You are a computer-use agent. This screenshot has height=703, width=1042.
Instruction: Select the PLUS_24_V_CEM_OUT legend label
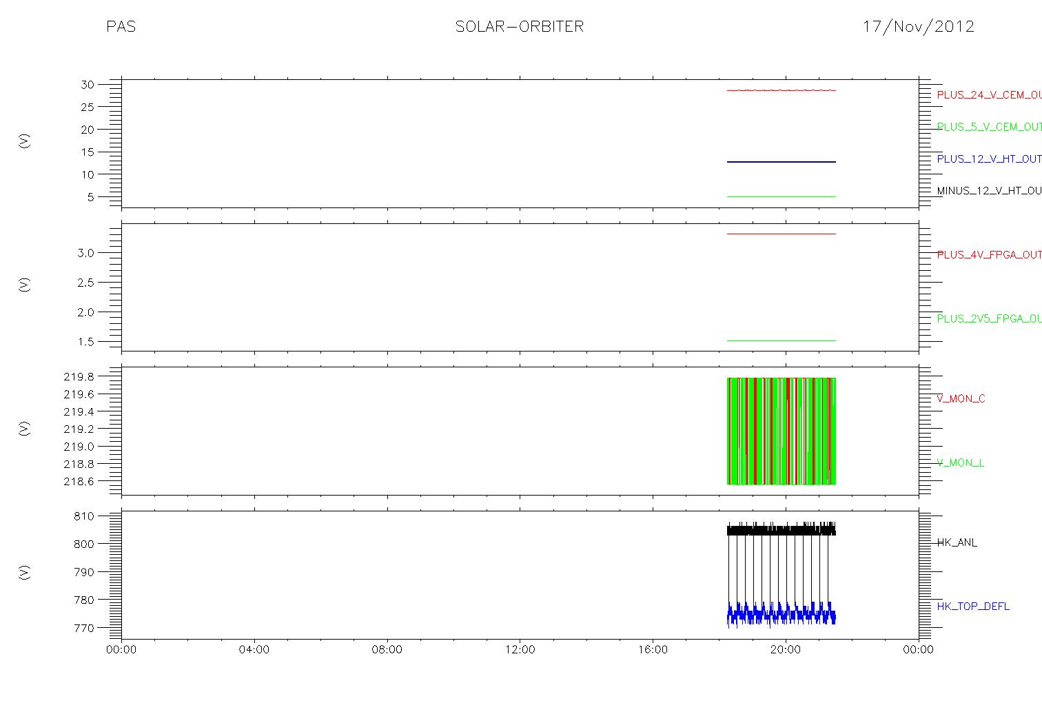[x=989, y=95]
